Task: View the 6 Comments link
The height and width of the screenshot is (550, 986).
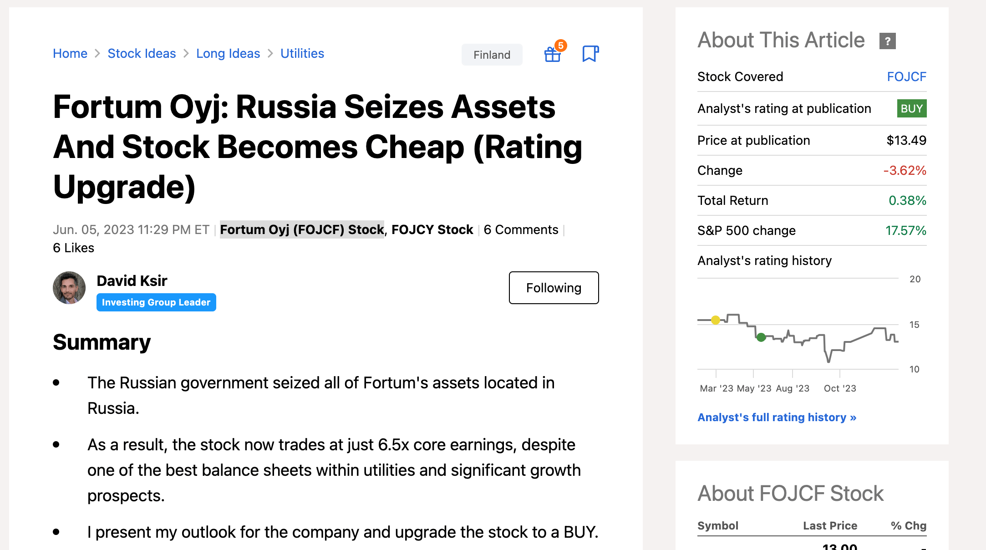Action: pyautogui.click(x=521, y=229)
